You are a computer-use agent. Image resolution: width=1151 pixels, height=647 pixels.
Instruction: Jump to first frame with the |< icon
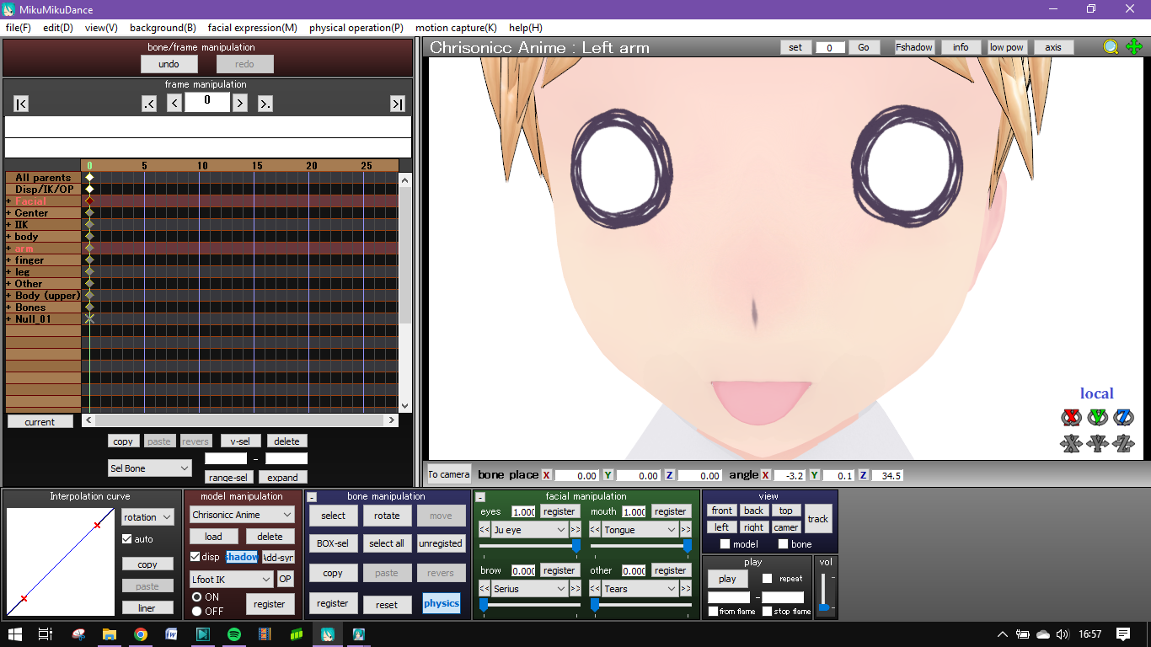click(x=19, y=103)
